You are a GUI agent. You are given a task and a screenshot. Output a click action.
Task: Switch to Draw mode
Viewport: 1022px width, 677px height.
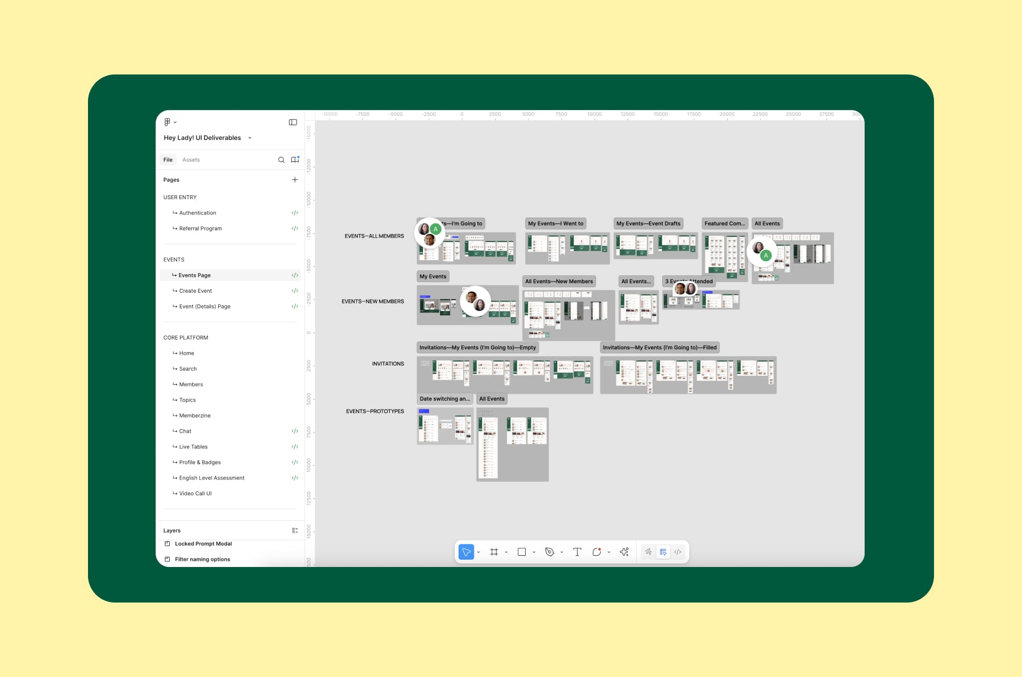pyautogui.click(x=649, y=552)
